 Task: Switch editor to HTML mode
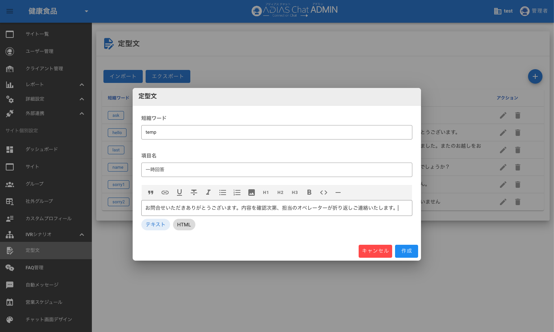click(x=184, y=225)
